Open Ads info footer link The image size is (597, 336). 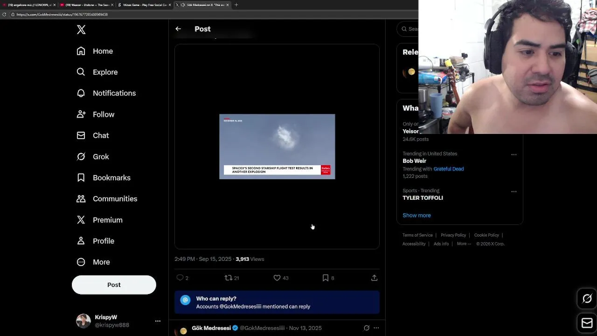pos(441,244)
